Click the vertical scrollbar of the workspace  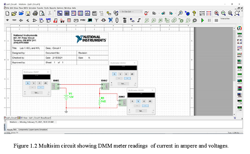coord(234,71)
